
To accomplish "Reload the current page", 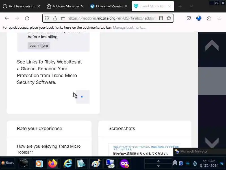I will click(27, 18).
